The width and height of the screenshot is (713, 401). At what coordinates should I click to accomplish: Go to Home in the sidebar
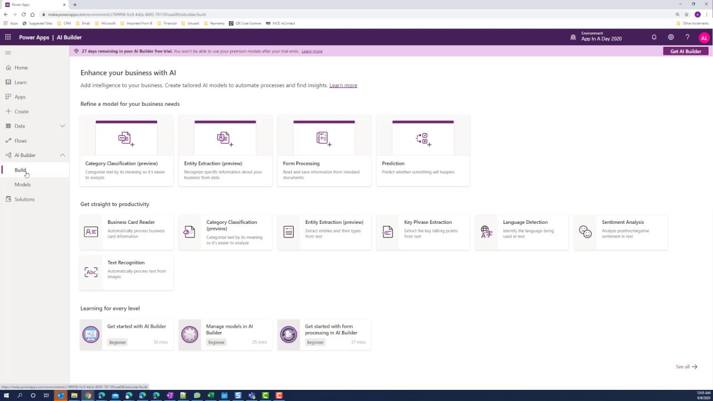(21, 67)
